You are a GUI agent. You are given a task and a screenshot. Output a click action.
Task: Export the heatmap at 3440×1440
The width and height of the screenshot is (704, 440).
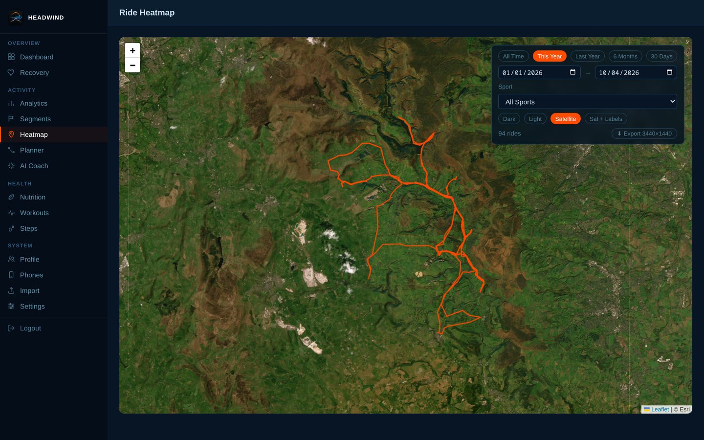click(x=644, y=133)
